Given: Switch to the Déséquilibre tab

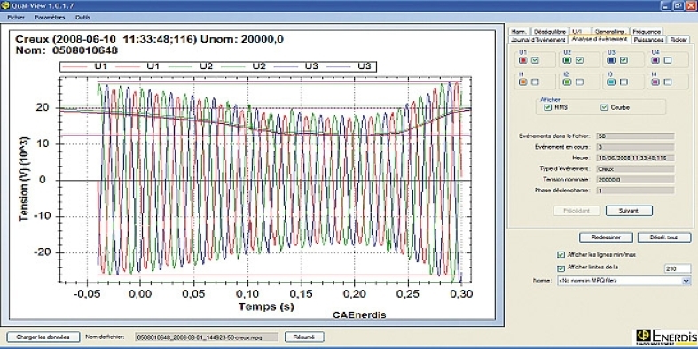Looking at the screenshot, I should point(550,32).
